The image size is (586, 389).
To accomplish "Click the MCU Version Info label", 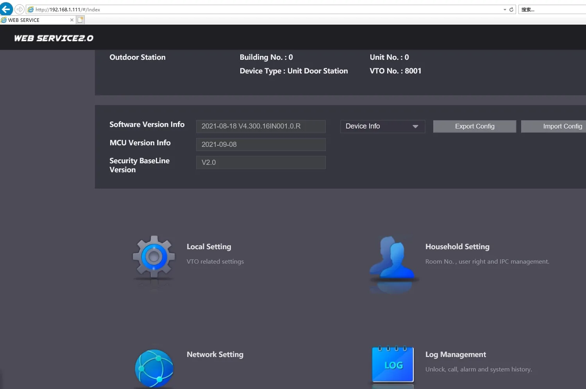I will (x=140, y=143).
